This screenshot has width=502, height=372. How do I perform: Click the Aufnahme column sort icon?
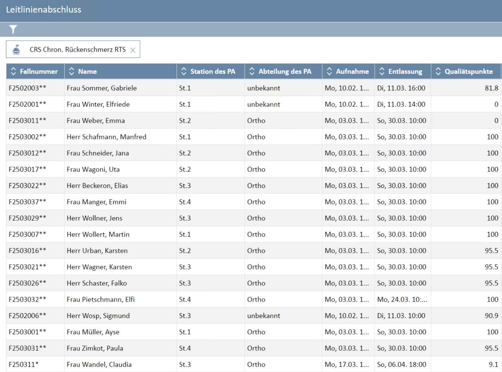pyautogui.click(x=329, y=71)
